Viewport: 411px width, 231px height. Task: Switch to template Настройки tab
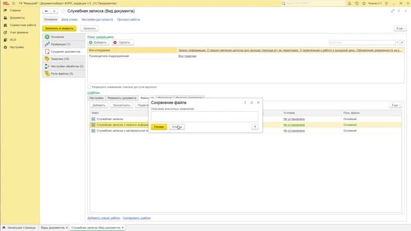(96, 98)
